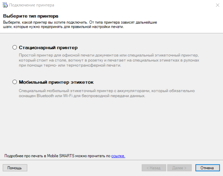Cancel the wizard with Отмена

(x=207, y=168)
